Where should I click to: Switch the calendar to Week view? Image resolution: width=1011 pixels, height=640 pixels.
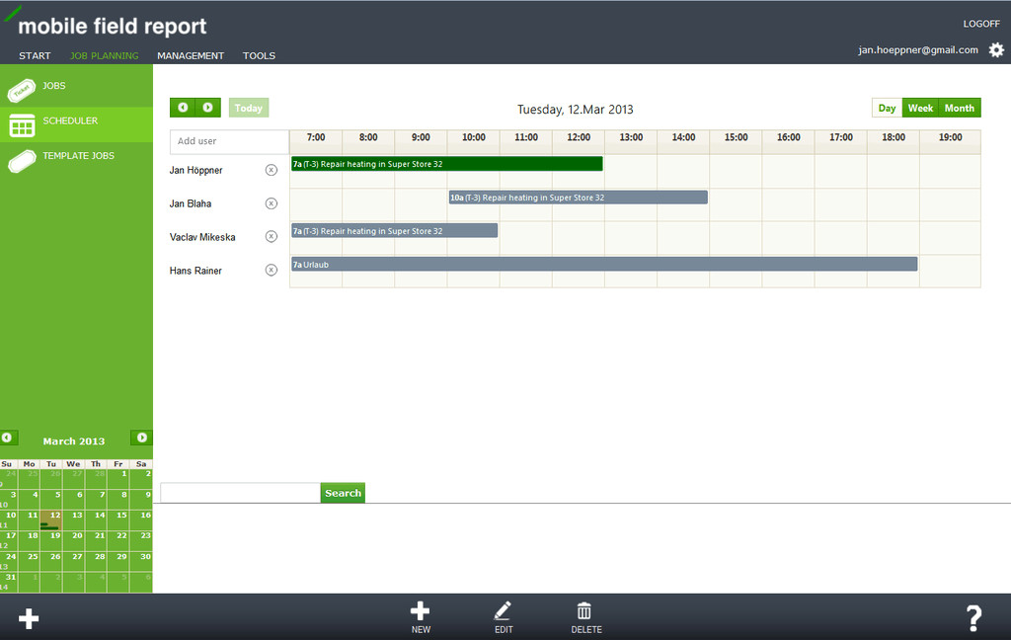point(920,107)
